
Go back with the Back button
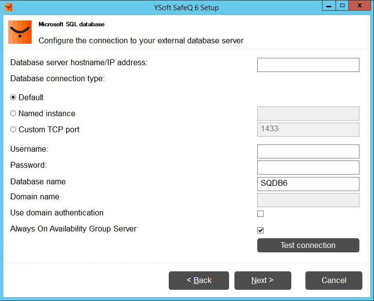tap(198, 281)
